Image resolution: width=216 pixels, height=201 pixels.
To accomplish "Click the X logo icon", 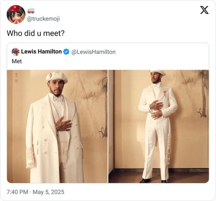I will [204, 10].
